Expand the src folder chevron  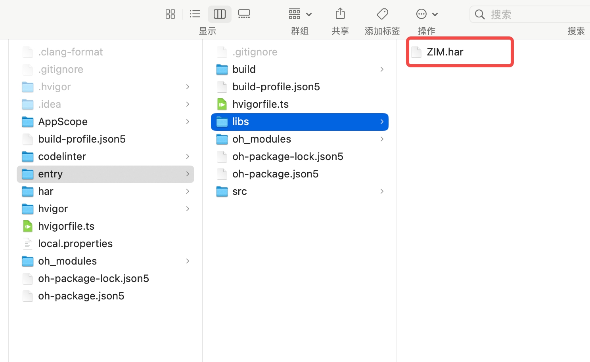pos(382,191)
